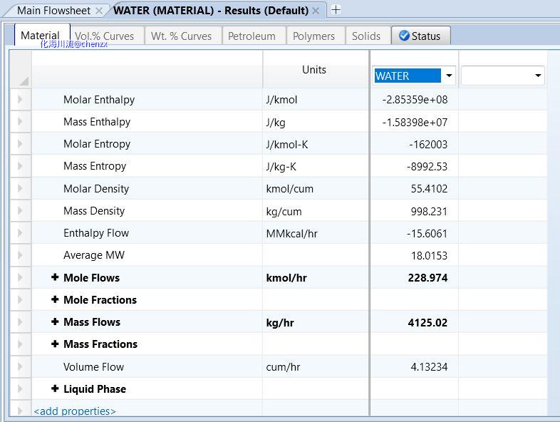Click row selector arrow for Volume Flow
This screenshot has width=560, height=422.
(21, 366)
